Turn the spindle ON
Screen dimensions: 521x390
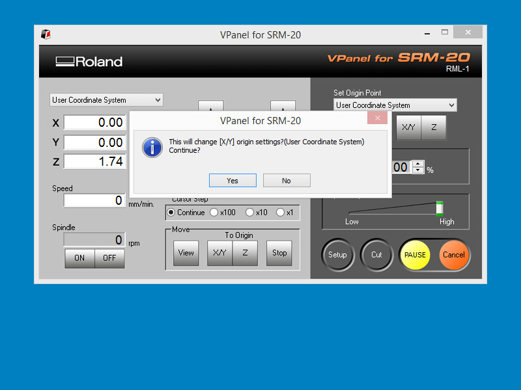coord(79,258)
